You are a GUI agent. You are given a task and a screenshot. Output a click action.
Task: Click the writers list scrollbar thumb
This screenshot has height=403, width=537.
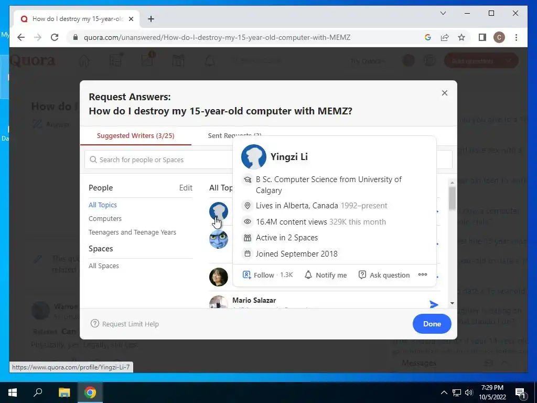pos(452,198)
